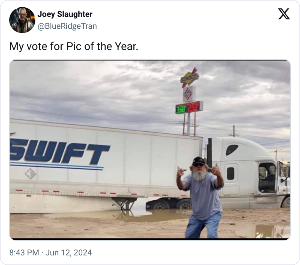
Task: Click the green fuel price display
Action: [x=181, y=108]
